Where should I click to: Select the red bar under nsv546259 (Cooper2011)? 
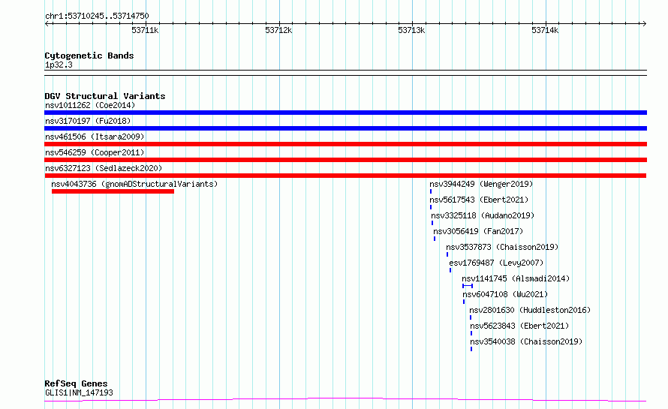(345, 160)
